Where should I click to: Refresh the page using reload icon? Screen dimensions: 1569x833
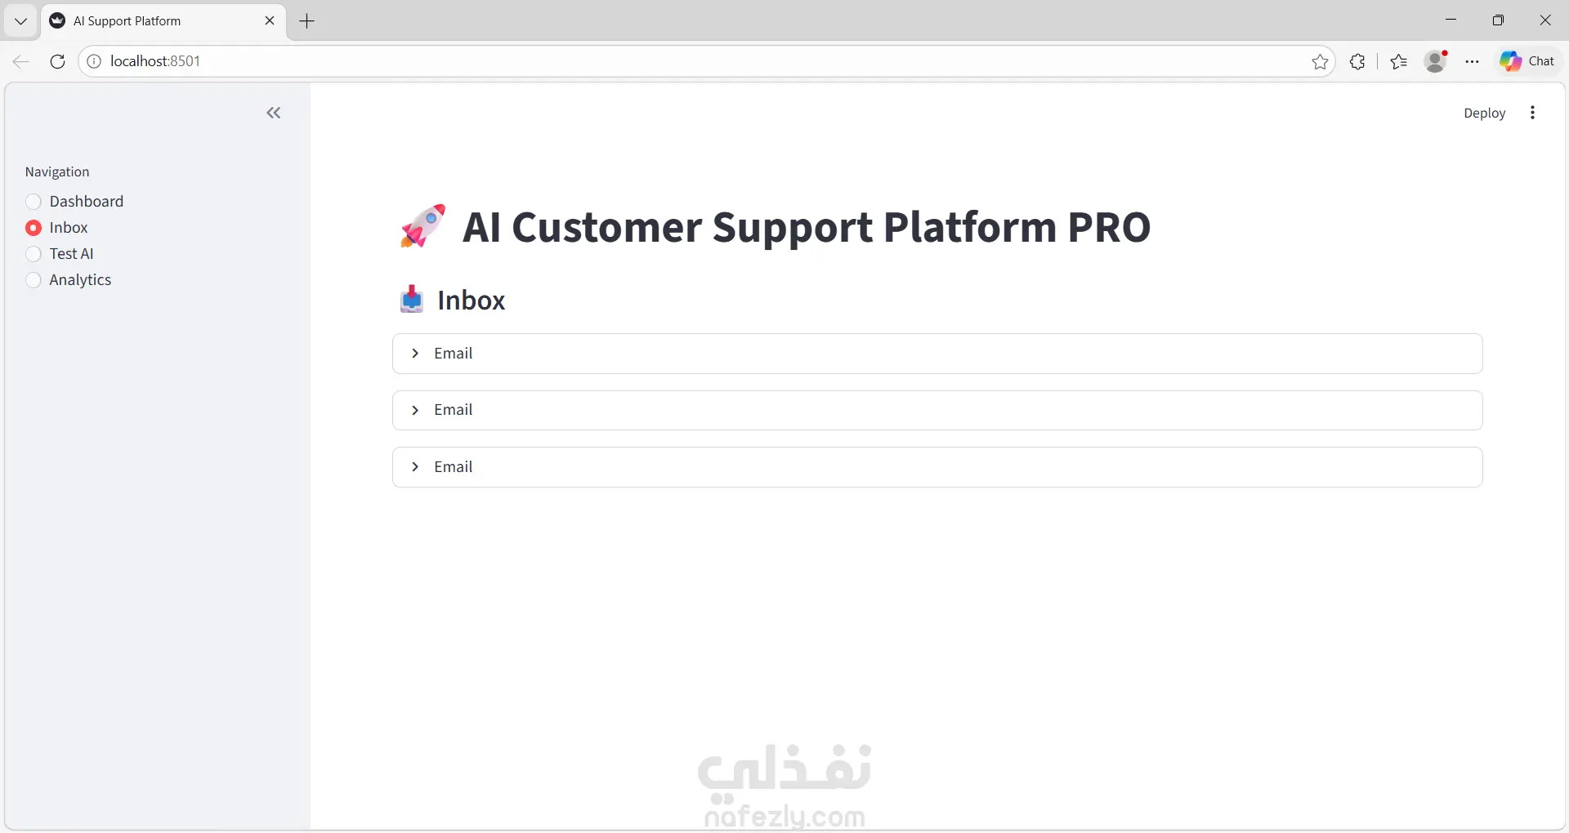(x=57, y=61)
